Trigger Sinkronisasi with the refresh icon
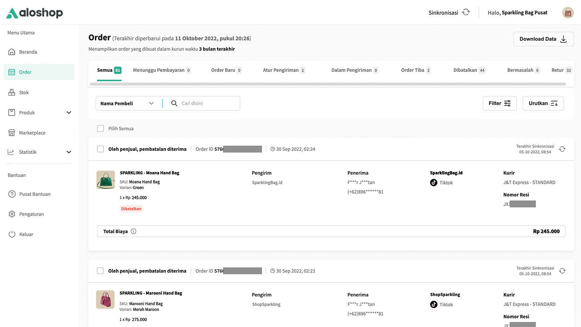 [x=466, y=12]
